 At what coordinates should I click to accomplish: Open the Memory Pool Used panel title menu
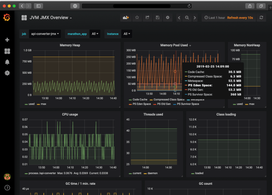coord(174,45)
